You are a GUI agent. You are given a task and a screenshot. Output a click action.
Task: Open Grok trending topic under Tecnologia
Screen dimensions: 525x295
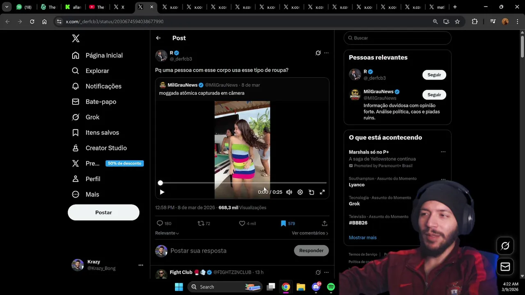(x=354, y=204)
